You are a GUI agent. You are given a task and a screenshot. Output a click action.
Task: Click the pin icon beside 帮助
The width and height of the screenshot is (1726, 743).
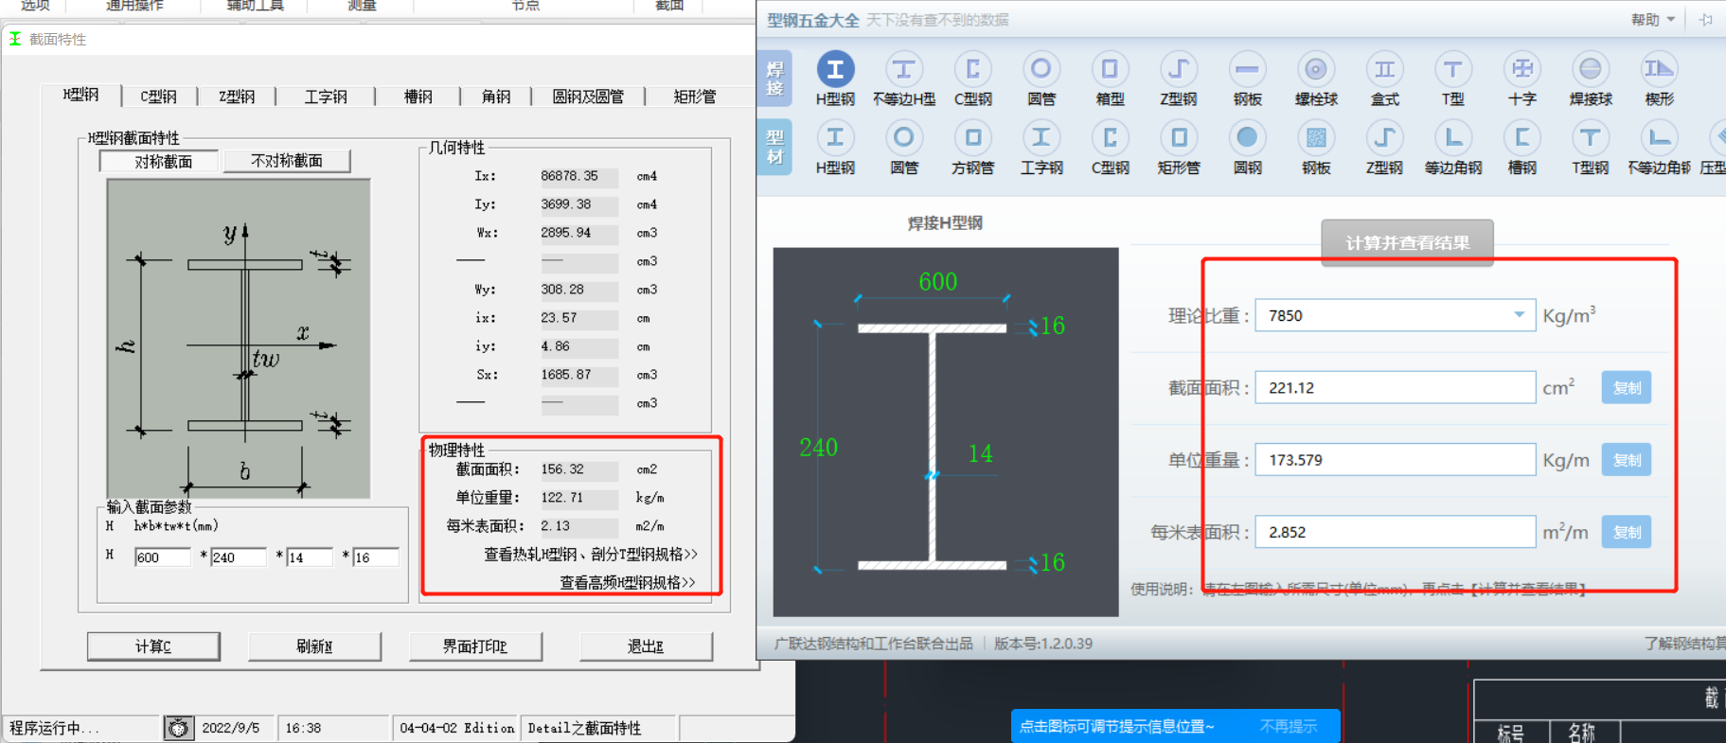(x=1706, y=19)
